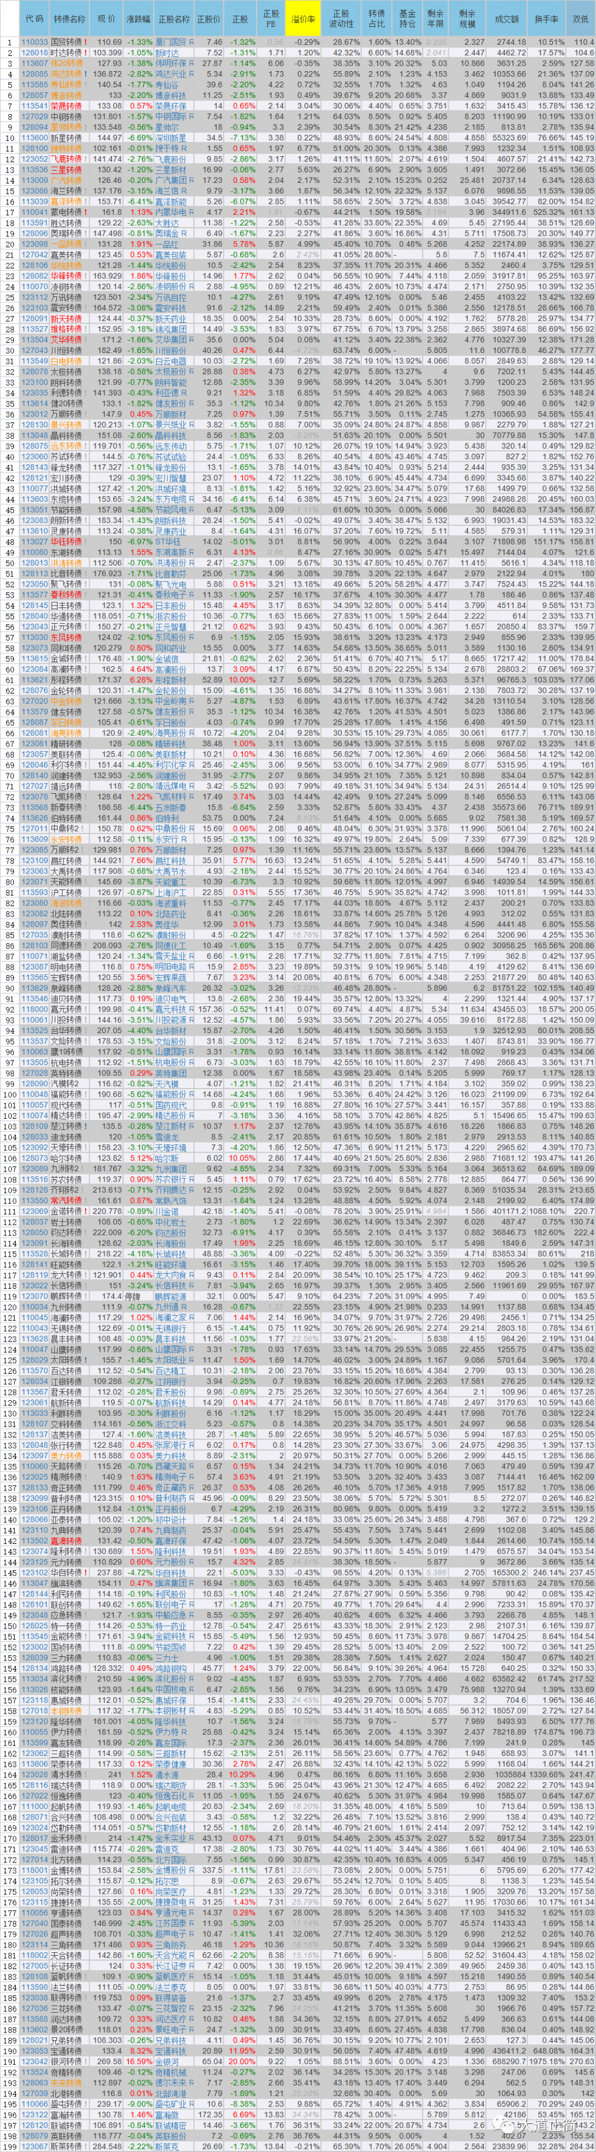Click the 瑞达转债 bond name cell
The width and height of the screenshot is (596, 2152).
tap(69, 1785)
